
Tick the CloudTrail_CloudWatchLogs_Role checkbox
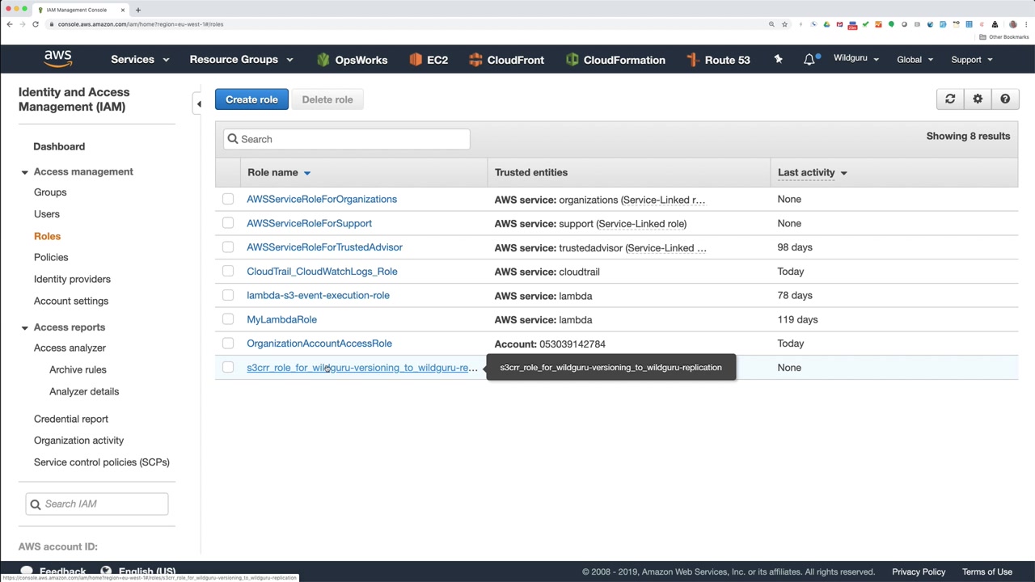click(x=228, y=272)
